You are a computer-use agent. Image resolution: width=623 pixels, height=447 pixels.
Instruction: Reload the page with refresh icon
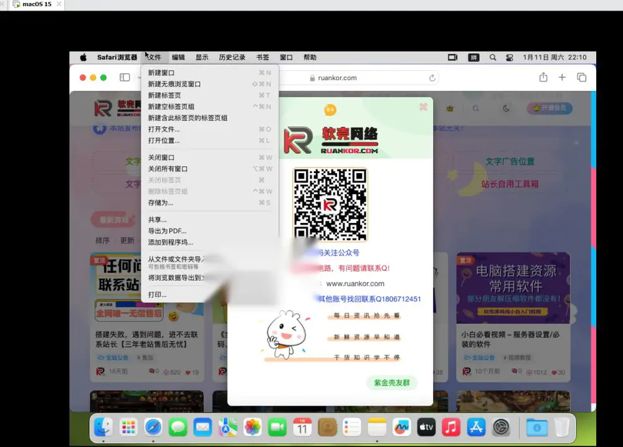432,78
